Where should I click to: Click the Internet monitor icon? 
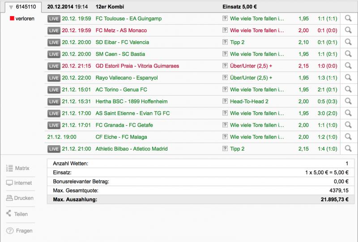pyautogui.click(x=9, y=183)
